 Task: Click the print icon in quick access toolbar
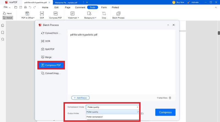(x=25, y=7)
